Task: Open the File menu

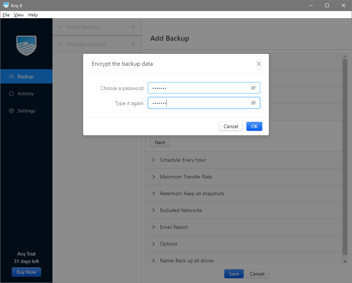Action: pyautogui.click(x=6, y=15)
